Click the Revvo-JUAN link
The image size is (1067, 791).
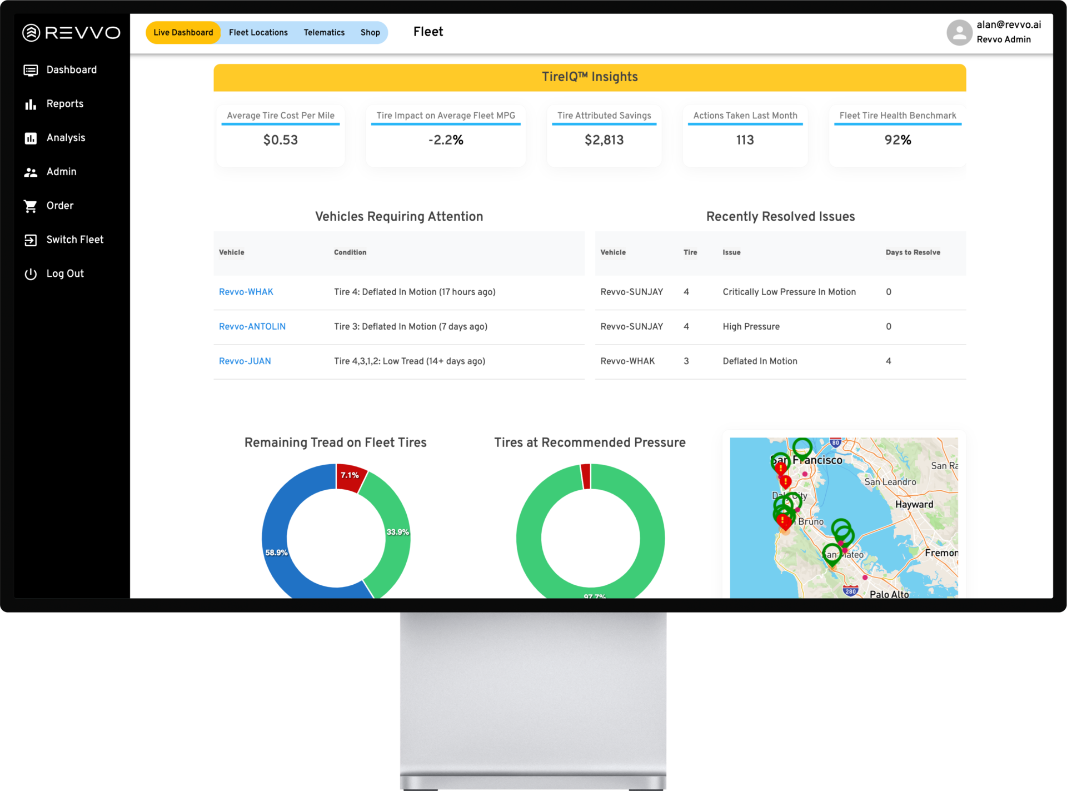click(245, 361)
